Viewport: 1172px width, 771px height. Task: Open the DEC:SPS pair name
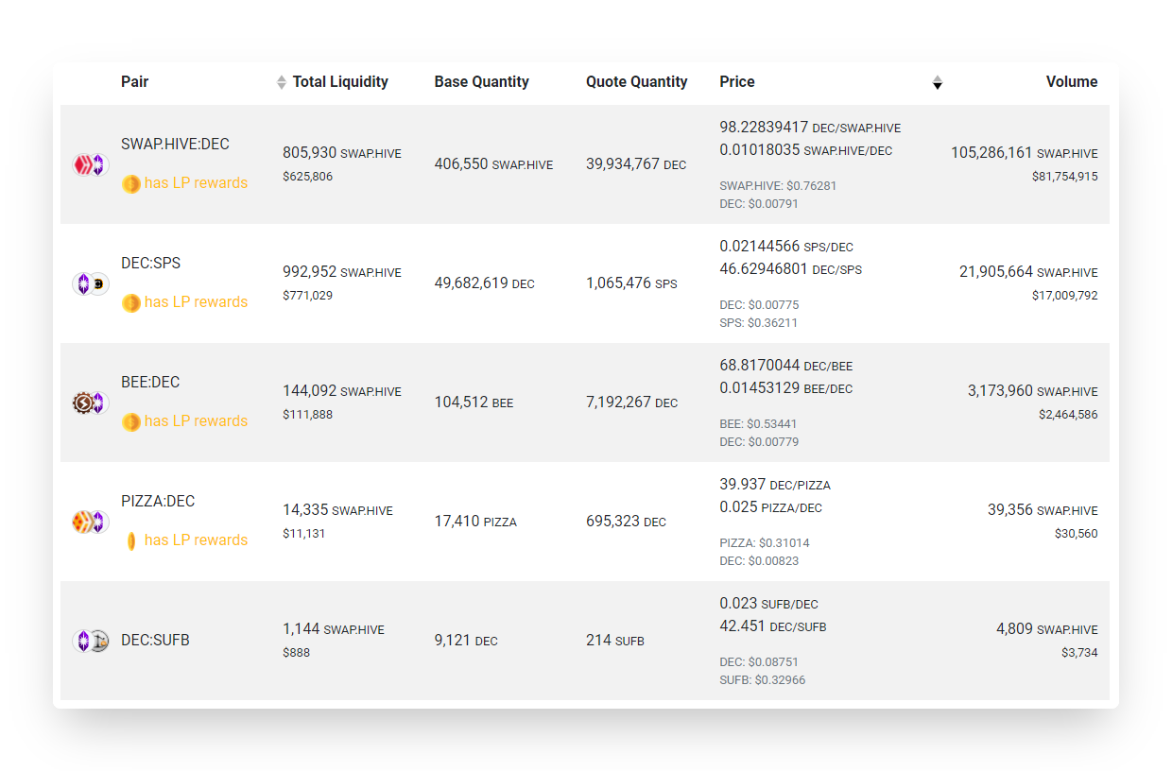(x=150, y=263)
